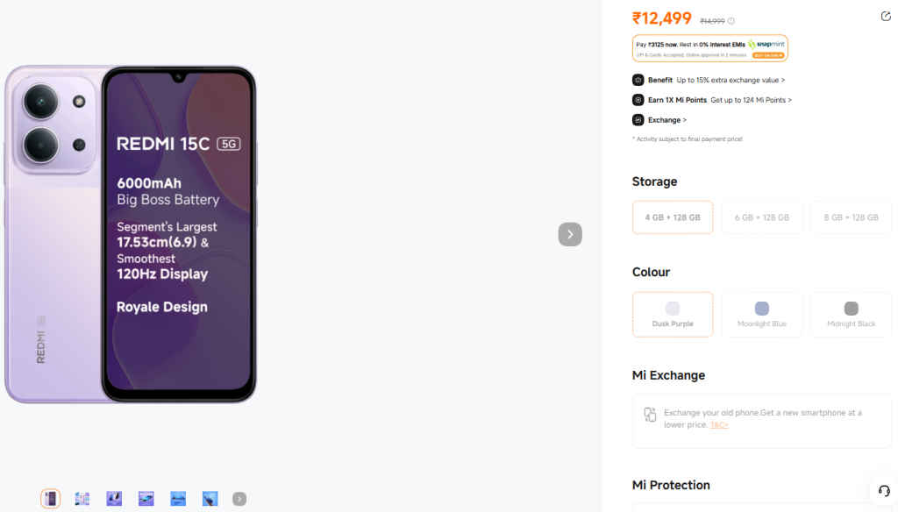
Task: Expand the 'Get up to 124 Mi Points' offer
Action: click(752, 99)
